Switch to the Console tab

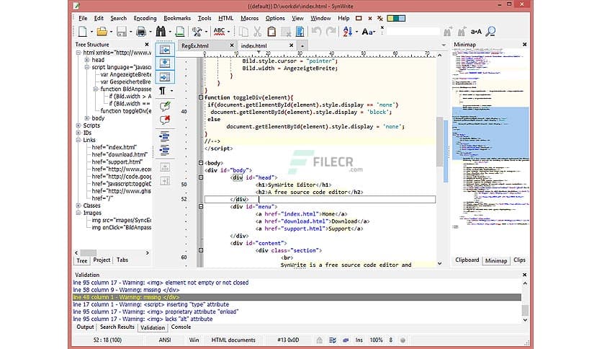coord(181,327)
